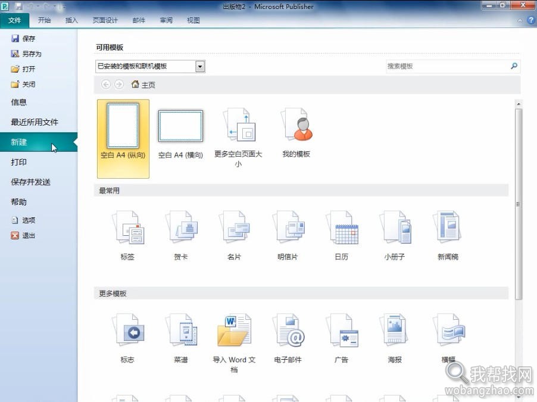Go back with the template navigation back arrow

106,85
